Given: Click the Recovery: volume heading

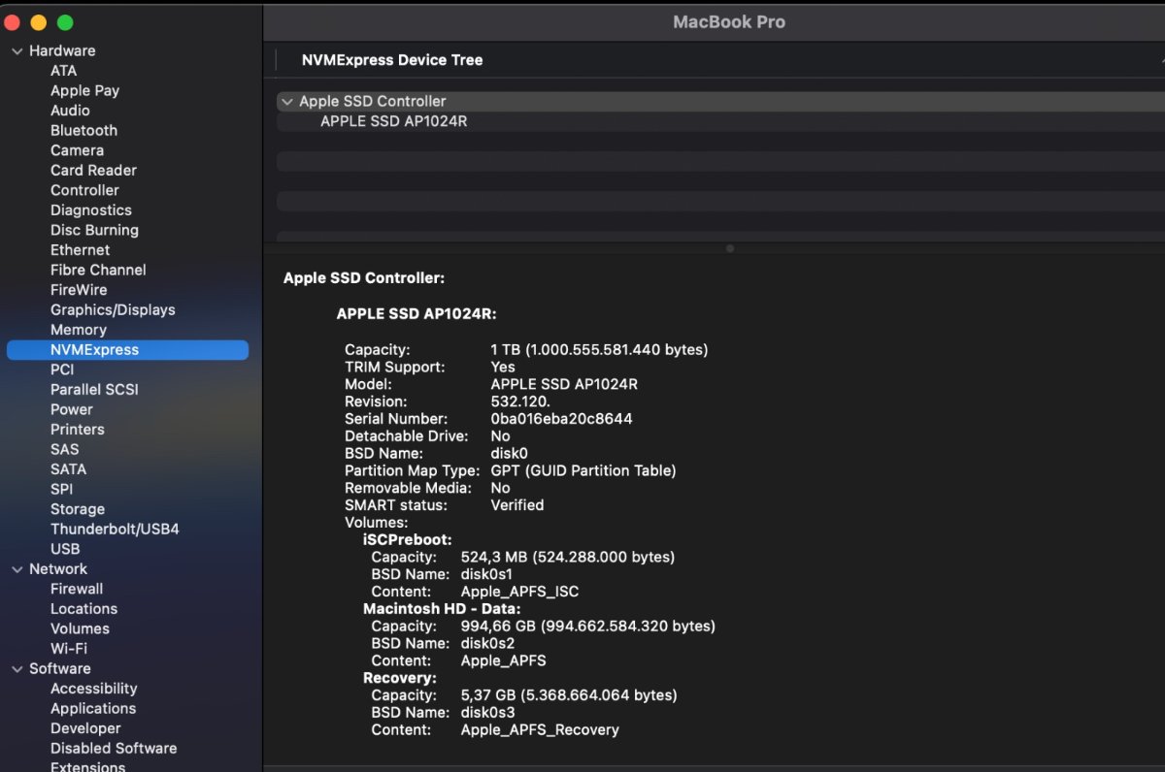Looking at the screenshot, I should [400, 679].
